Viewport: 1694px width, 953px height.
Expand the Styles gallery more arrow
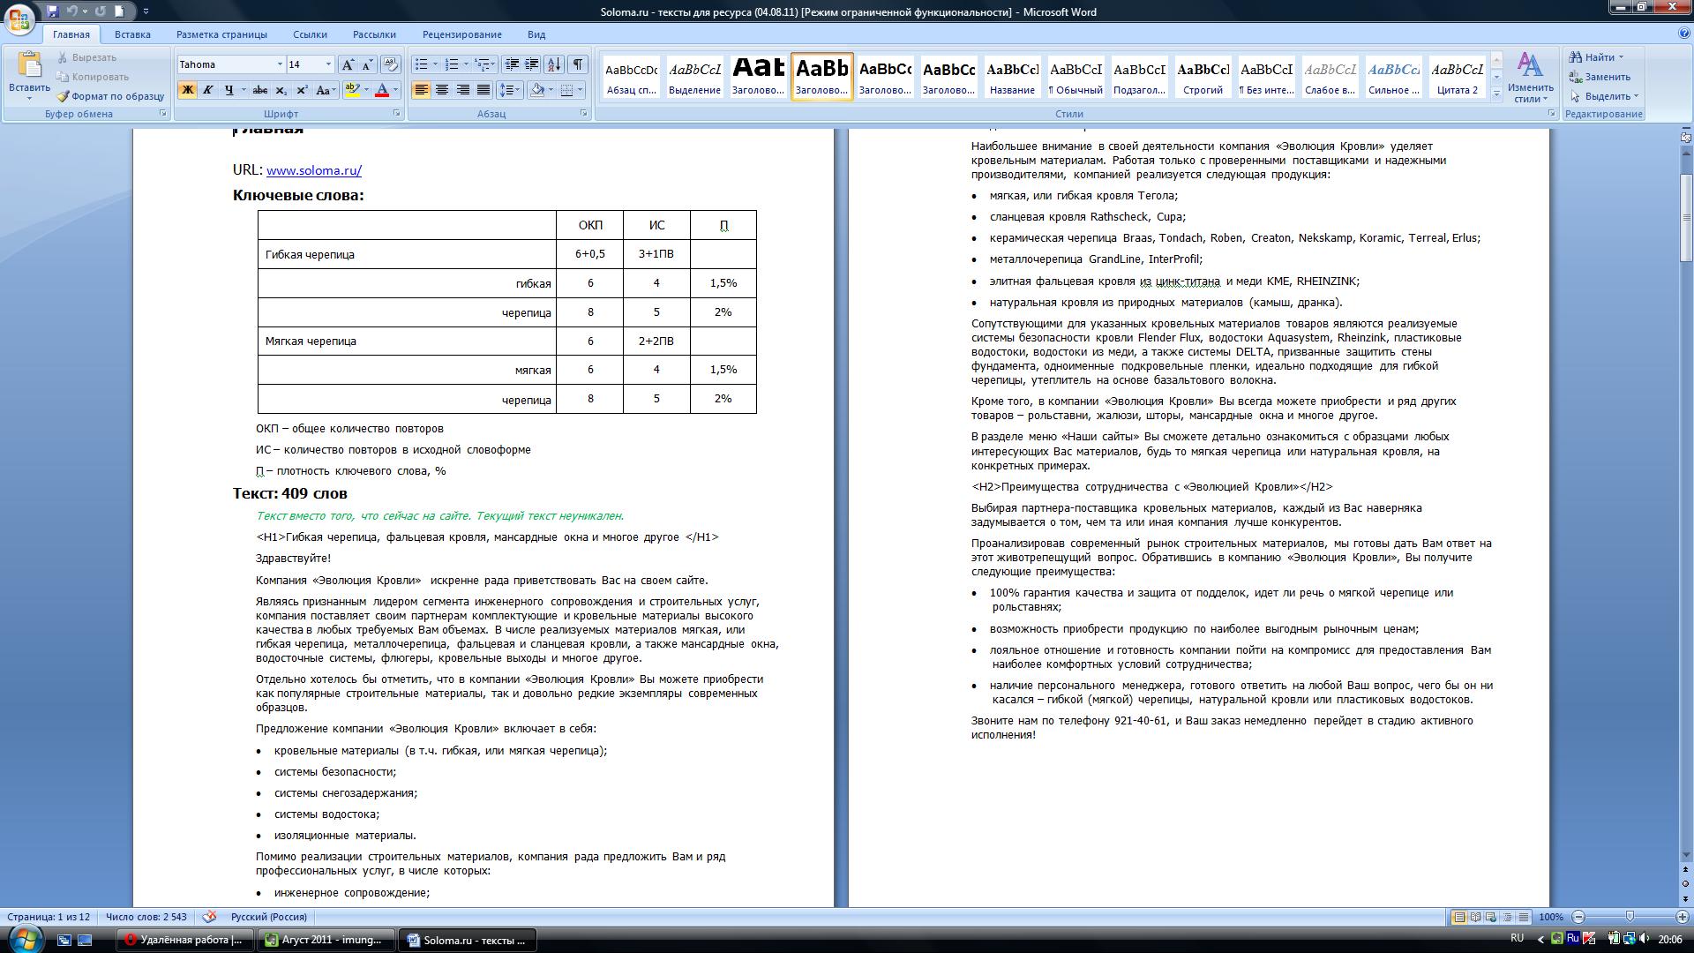coord(1496,94)
